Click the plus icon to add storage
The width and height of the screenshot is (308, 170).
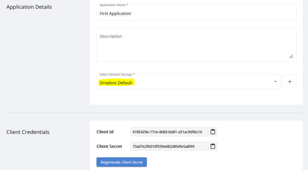coord(290,82)
